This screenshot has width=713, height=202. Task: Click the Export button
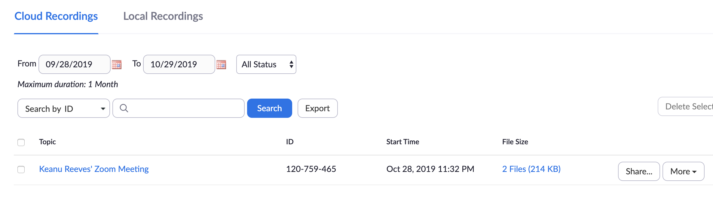[318, 108]
